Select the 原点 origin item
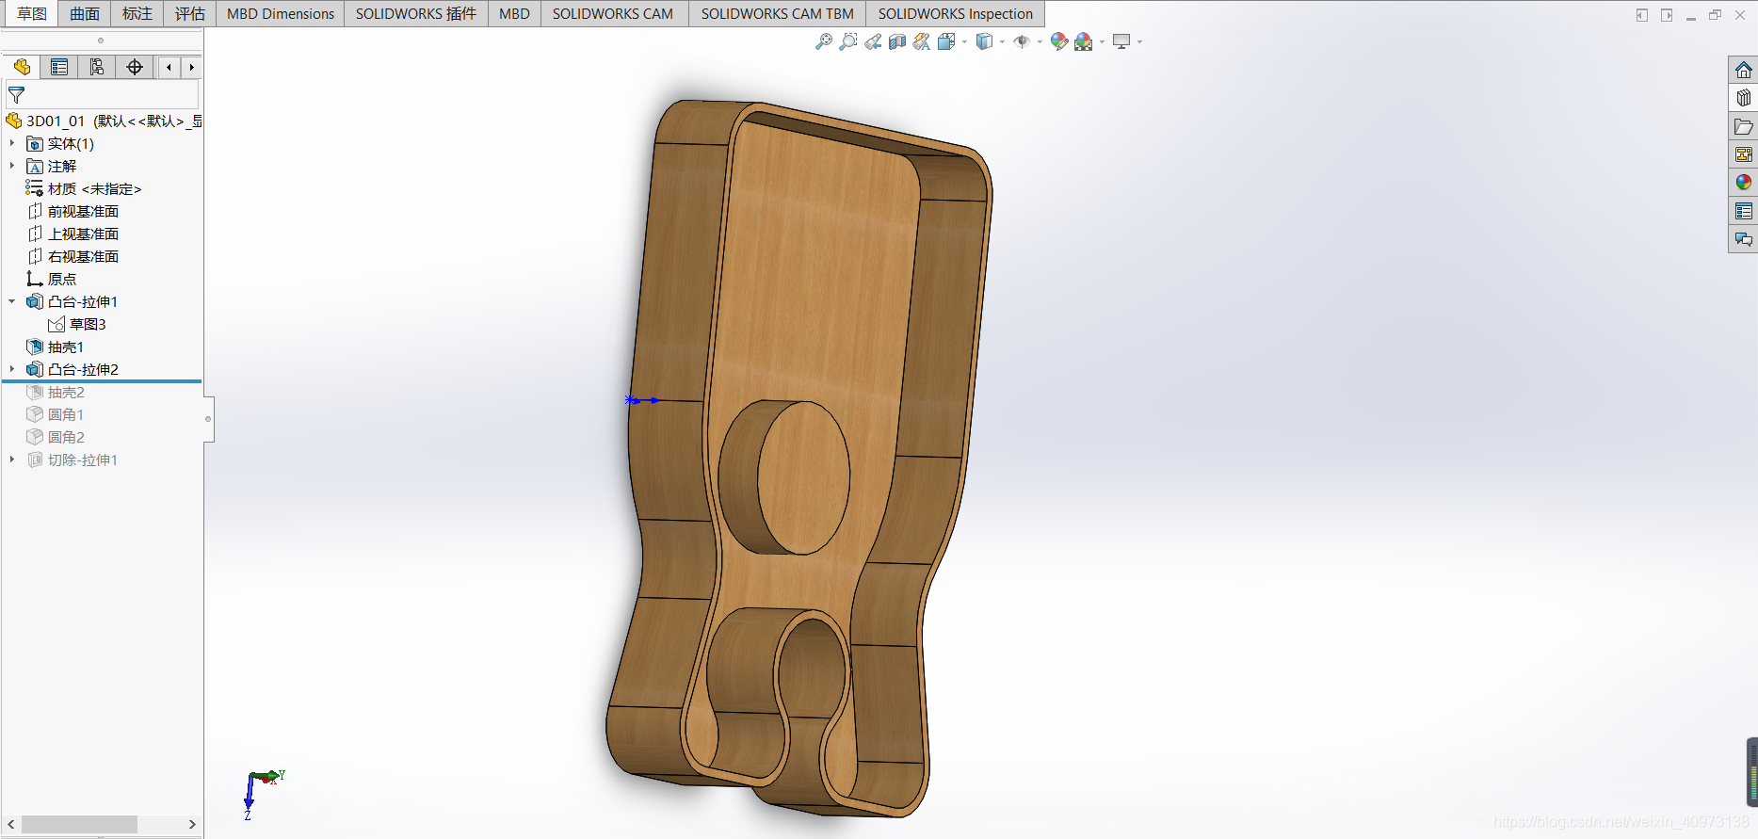1758x839 pixels. (x=52, y=279)
